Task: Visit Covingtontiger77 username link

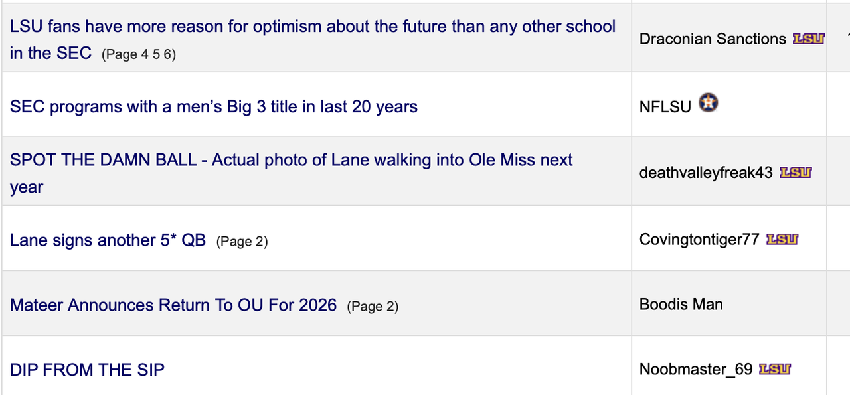Action: (x=699, y=240)
